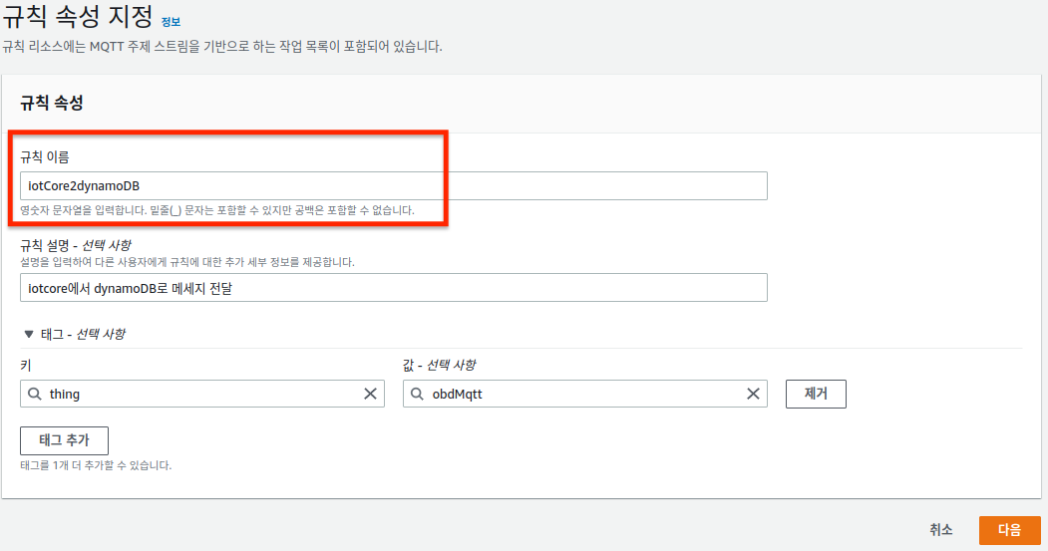Proceed with the orange 다음 button

tap(1010, 530)
